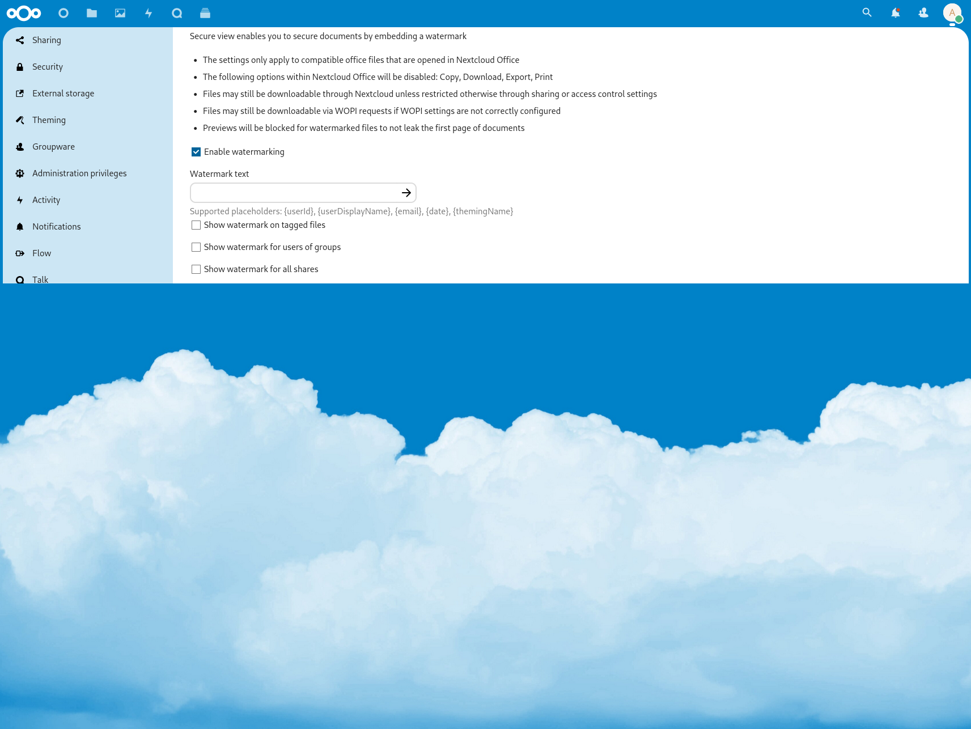Open notifications via the bell icon
Image resolution: width=971 pixels, height=729 pixels.
[895, 12]
